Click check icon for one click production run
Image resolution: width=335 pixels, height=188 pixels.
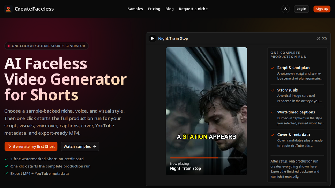click(6, 166)
